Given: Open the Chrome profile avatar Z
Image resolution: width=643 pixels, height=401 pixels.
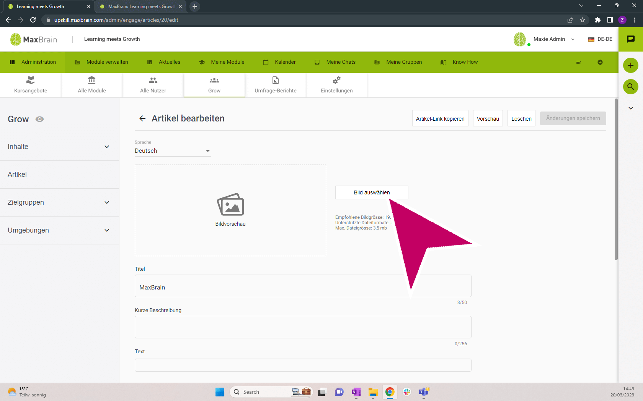Looking at the screenshot, I should 622,20.
